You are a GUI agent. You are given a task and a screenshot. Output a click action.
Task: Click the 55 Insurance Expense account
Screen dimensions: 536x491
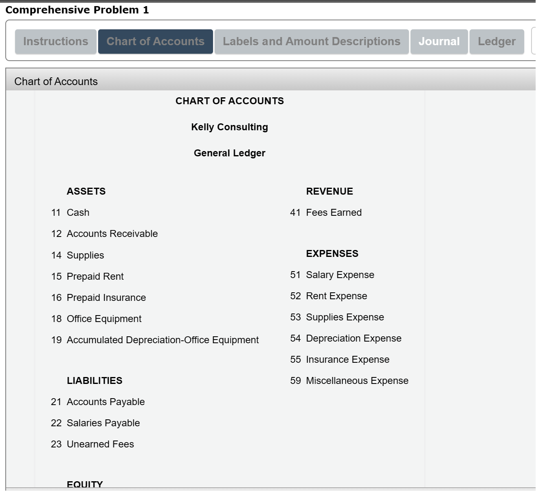340,359
